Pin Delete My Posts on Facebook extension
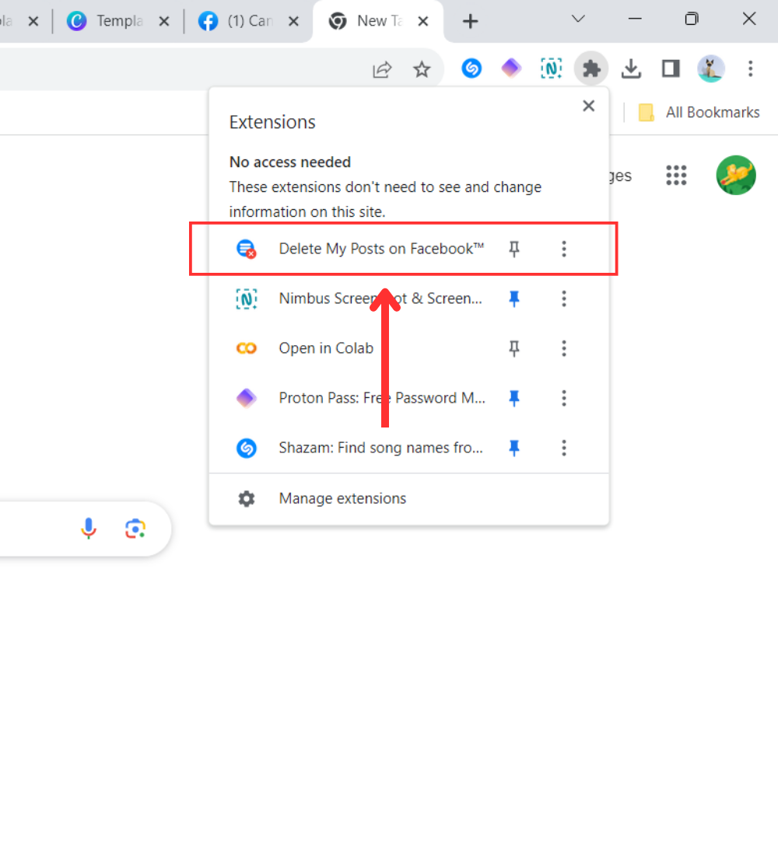Screen dimensions: 778x855 tap(513, 249)
